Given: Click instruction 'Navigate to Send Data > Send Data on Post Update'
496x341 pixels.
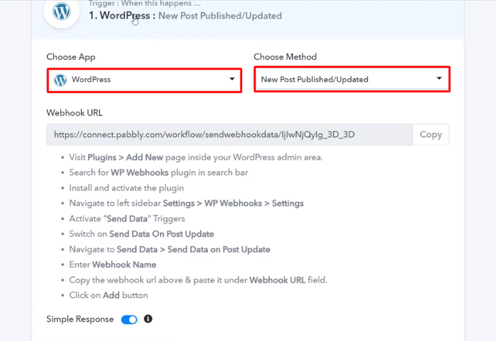Looking at the screenshot, I should tap(169, 250).
